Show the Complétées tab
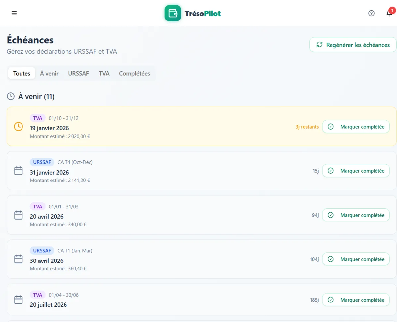This screenshot has height=322, width=397. point(134,73)
